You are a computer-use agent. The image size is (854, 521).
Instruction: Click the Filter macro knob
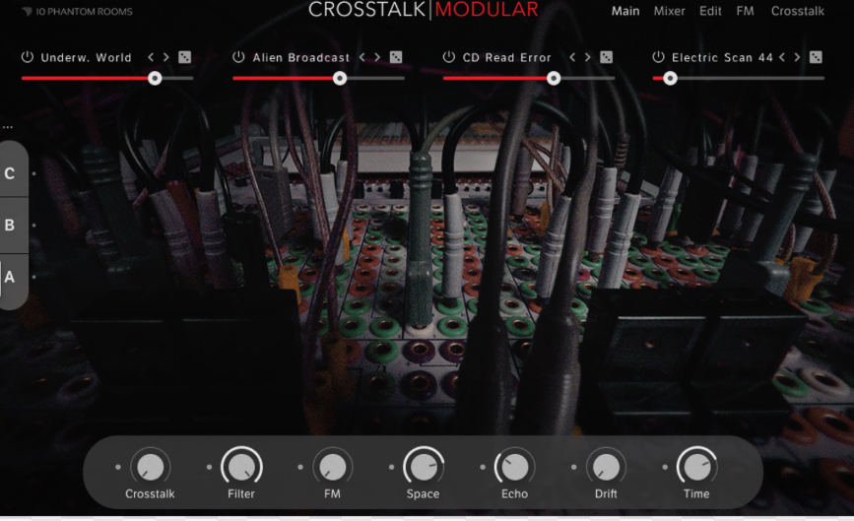point(241,467)
